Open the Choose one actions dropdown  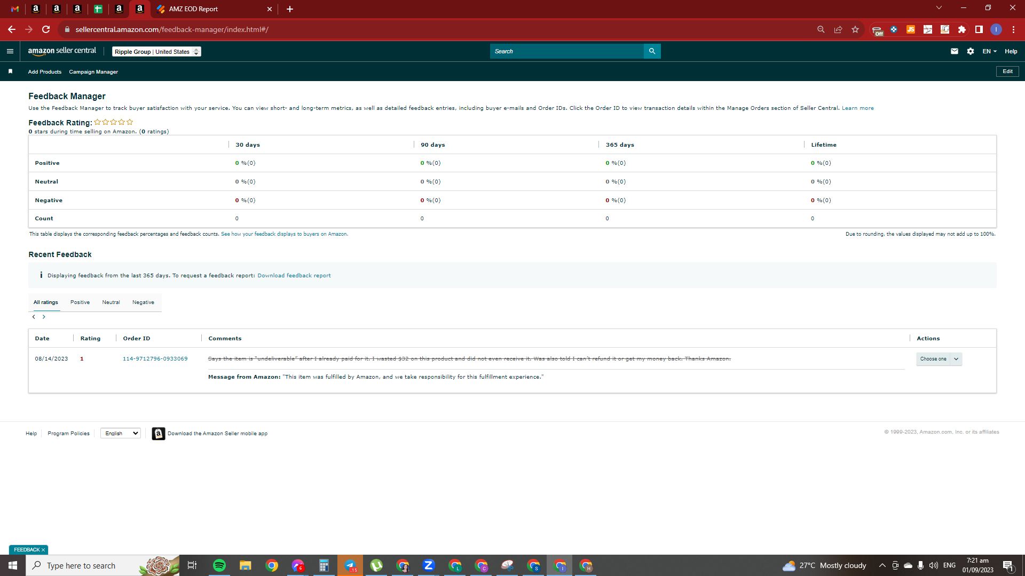(x=939, y=359)
